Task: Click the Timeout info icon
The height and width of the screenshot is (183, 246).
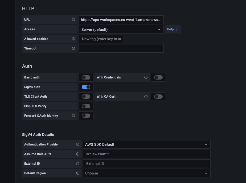Action: [74, 48]
